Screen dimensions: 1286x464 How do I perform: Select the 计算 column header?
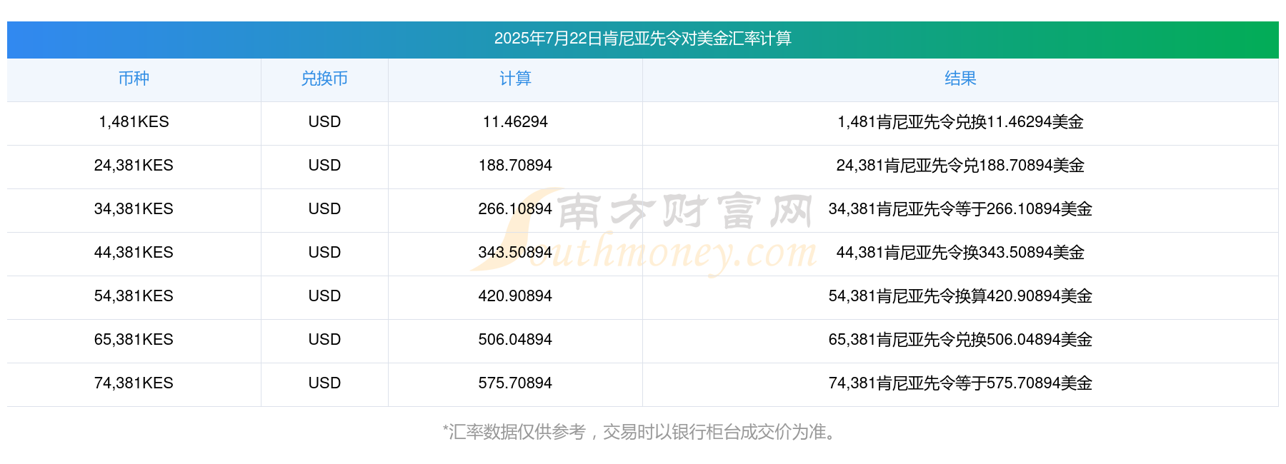coord(515,79)
